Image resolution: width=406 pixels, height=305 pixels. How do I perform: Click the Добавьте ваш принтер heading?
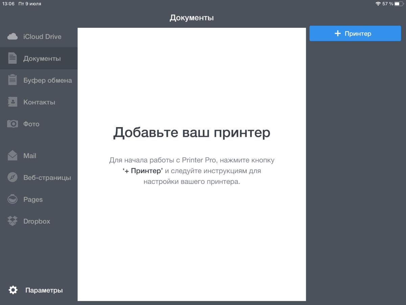tap(191, 133)
